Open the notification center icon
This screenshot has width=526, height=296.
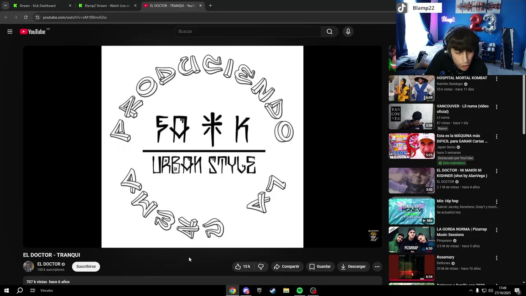pyautogui.click(x=517, y=291)
